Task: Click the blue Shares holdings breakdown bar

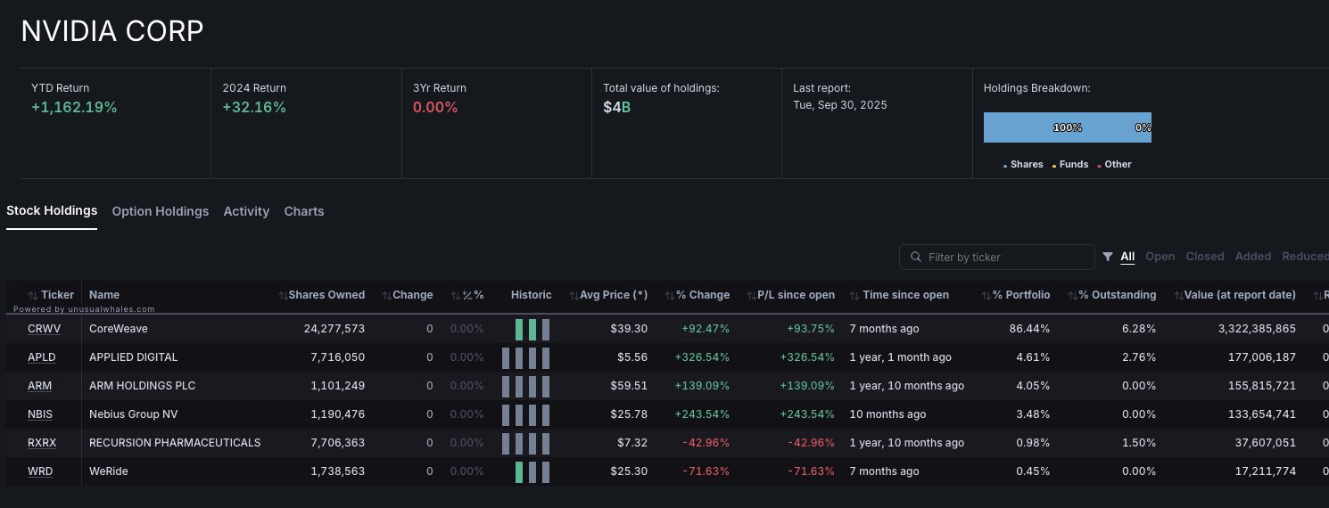Action: point(1052,127)
